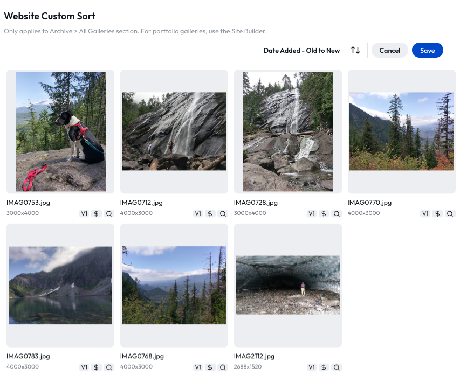This screenshot has width=460, height=375.
Task: Open the V1 version badge for IMAG0728.jpg
Action: point(312,213)
